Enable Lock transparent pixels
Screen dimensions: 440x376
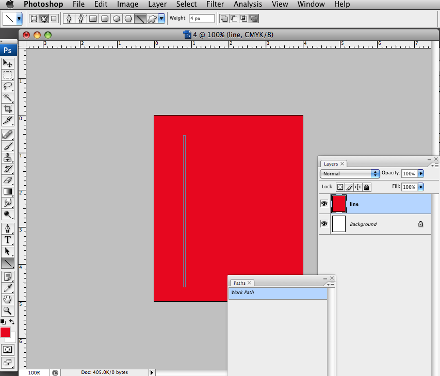[x=340, y=187]
